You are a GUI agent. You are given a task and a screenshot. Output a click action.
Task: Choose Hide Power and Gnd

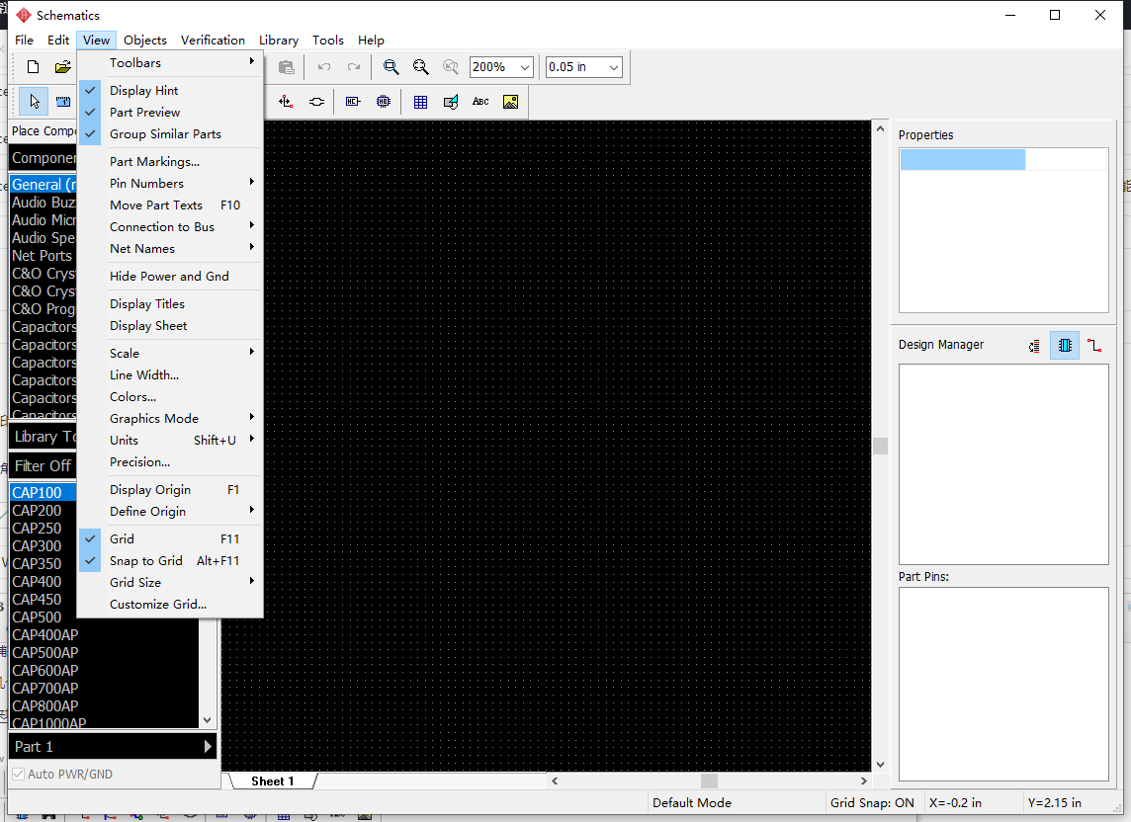(169, 277)
